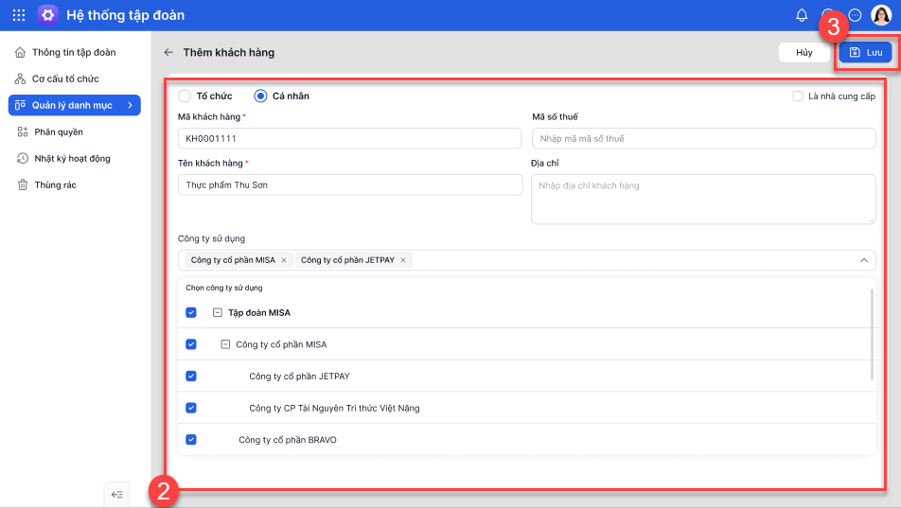This screenshot has width=901, height=508.
Task: Uncheck the Công ty cổ phần JETPAY checkbox
Action: tap(191, 376)
